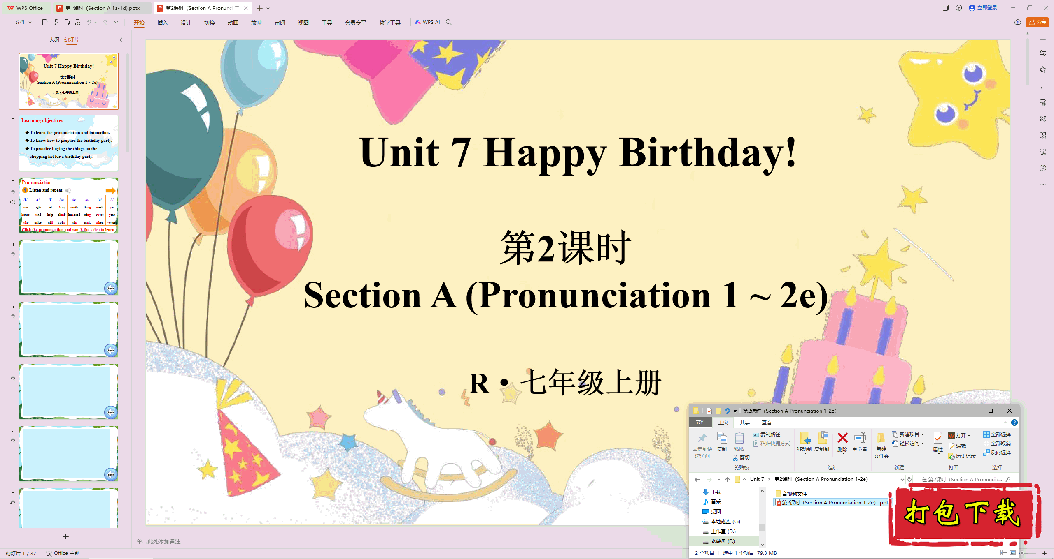Screen dimensions: 1054x559
Task: Switch to 第1课时 (Section A 1a-1d).pptx tab
Action: [102, 8]
